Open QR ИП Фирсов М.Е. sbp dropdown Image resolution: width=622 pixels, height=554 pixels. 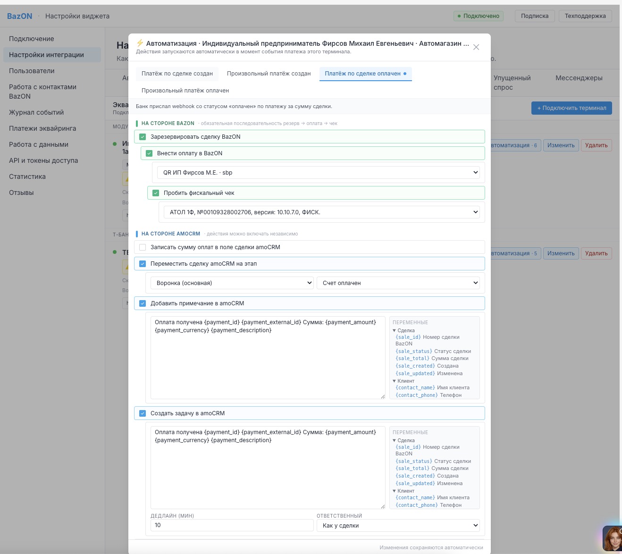[319, 173]
